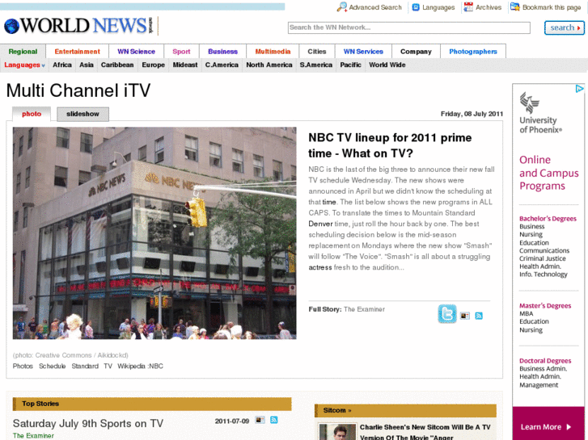Click the University of Phoenix logo
588x440 pixels.
coord(540,113)
